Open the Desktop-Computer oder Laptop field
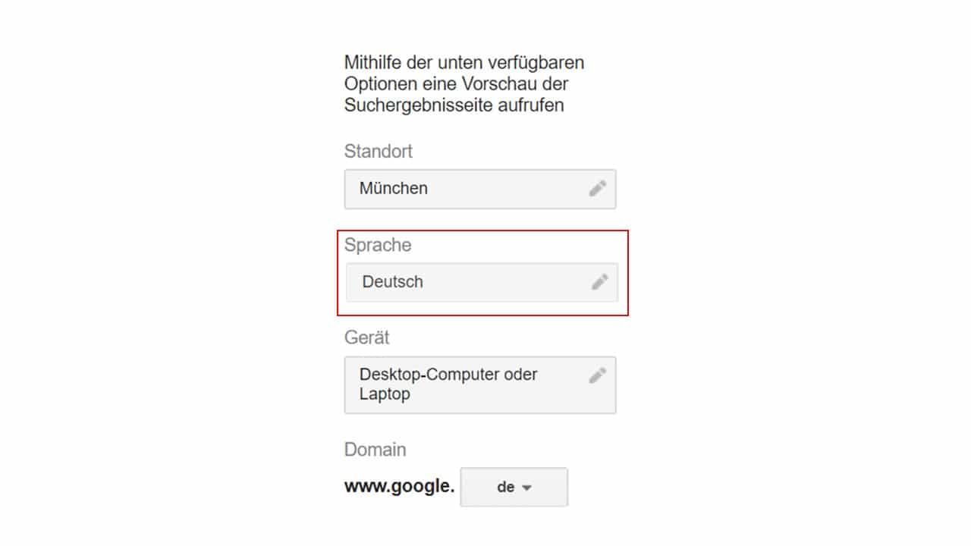 (480, 385)
